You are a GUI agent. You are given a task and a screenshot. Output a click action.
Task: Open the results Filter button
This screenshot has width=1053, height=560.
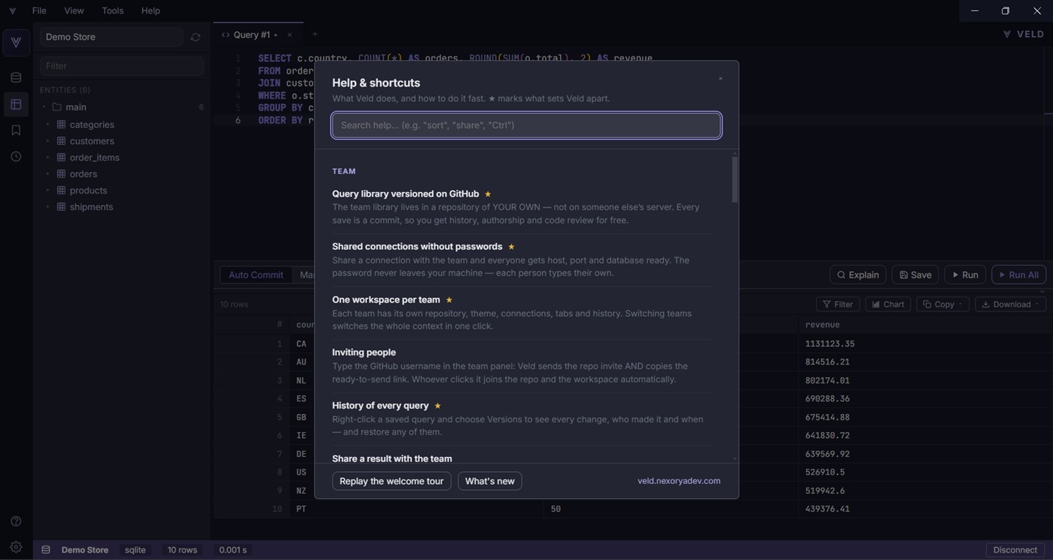coord(838,304)
